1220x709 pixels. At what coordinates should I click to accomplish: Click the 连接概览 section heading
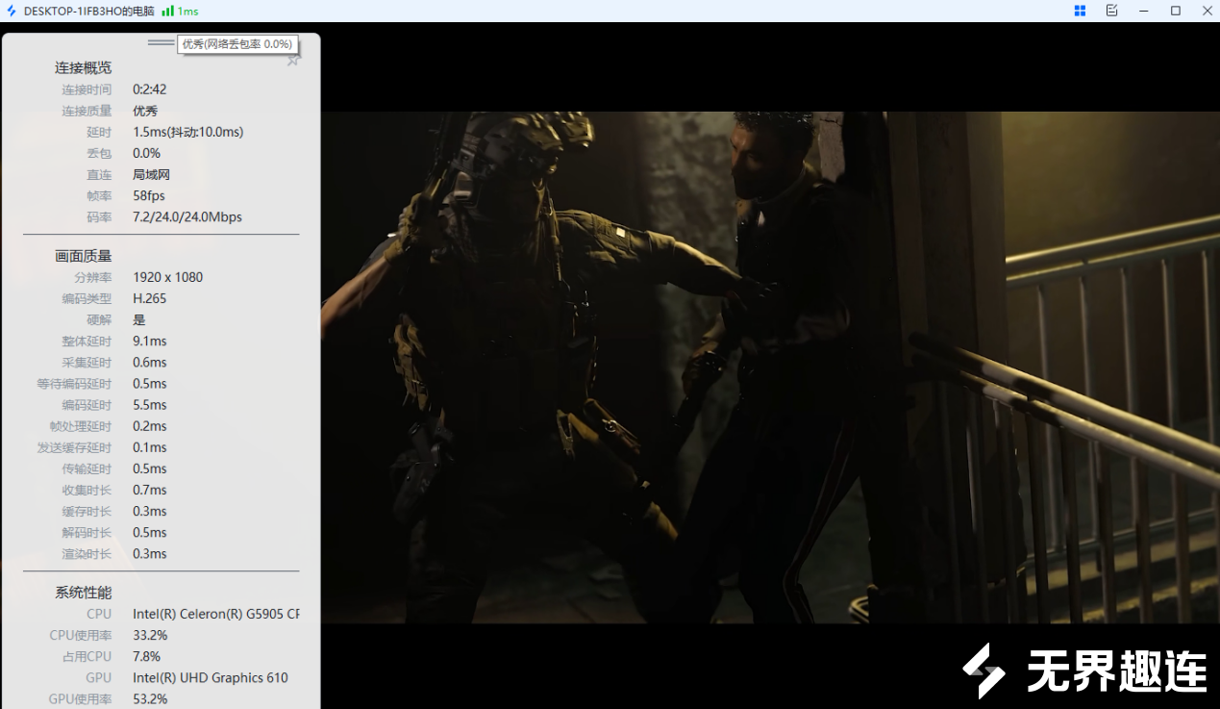[83, 67]
